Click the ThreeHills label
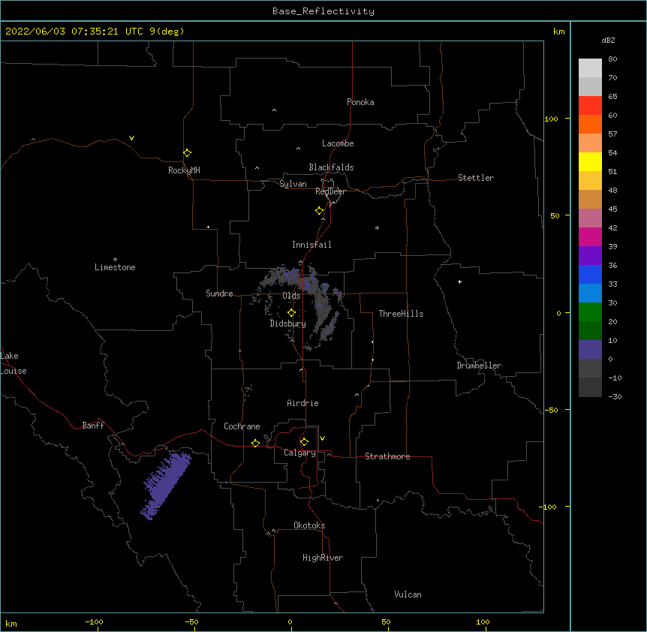 click(x=401, y=314)
